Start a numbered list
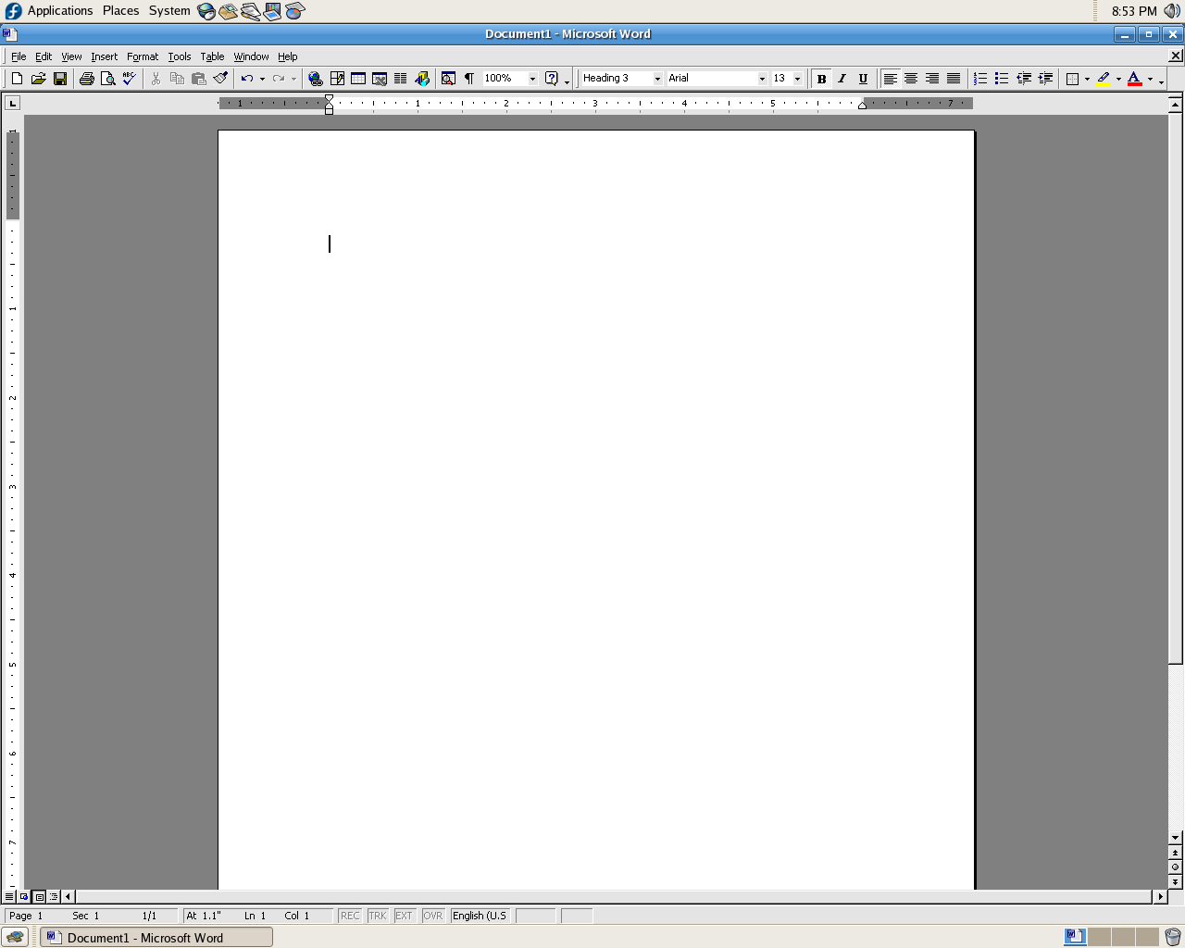 click(x=980, y=79)
